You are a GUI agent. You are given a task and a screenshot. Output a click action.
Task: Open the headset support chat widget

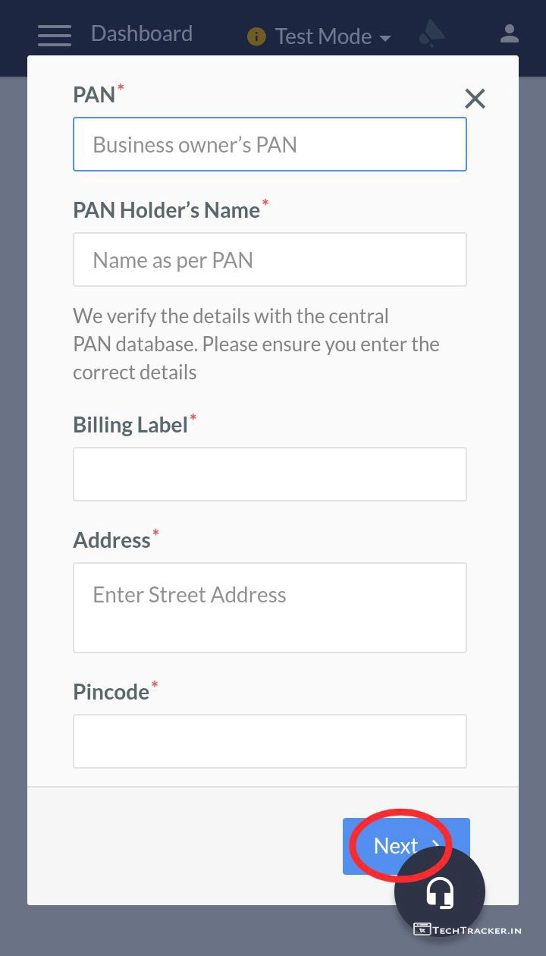tap(440, 892)
